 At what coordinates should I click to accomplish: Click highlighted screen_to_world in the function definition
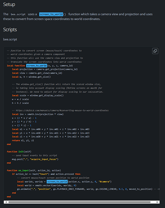[x=37, y=66]
